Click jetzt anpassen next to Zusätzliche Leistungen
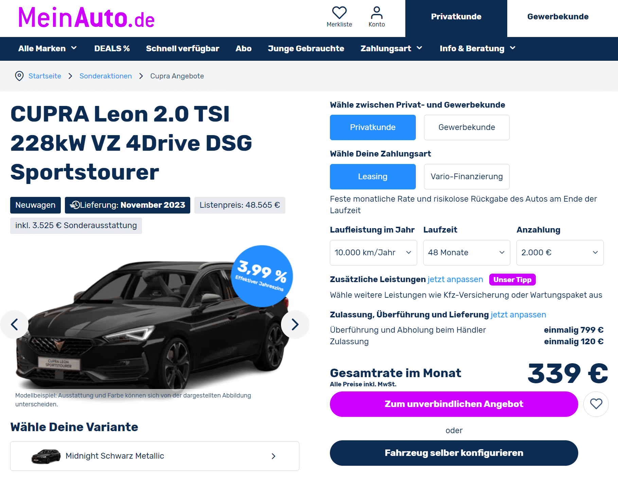The image size is (618, 479). pos(455,279)
